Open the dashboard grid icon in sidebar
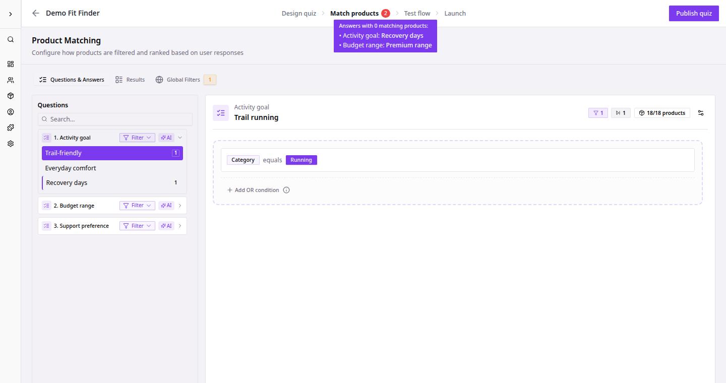 coord(10,64)
